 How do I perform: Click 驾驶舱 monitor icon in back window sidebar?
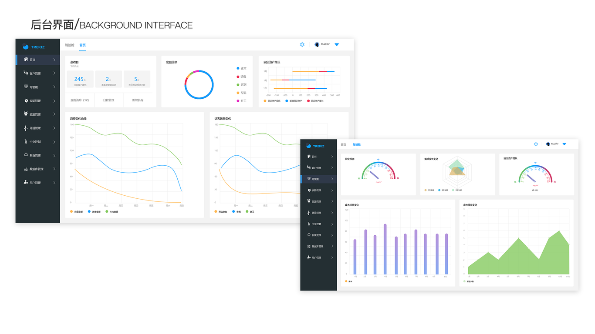26,87
